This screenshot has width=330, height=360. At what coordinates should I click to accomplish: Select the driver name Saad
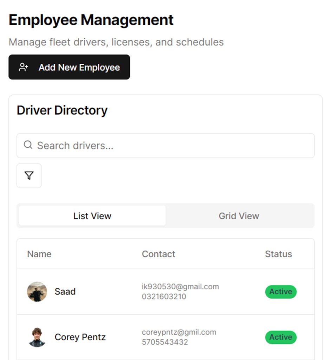pyautogui.click(x=65, y=291)
